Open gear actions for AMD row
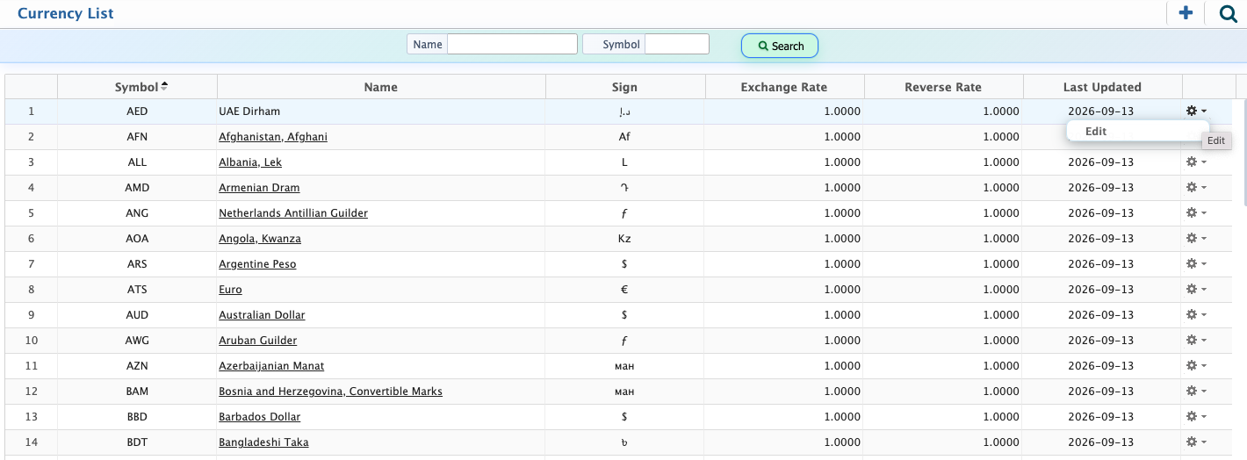Image resolution: width=1247 pixels, height=460 pixels. click(1196, 187)
